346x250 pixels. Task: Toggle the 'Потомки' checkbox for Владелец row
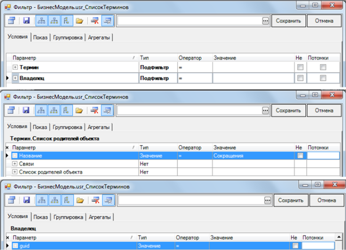pyautogui.click(x=323, y=78)
